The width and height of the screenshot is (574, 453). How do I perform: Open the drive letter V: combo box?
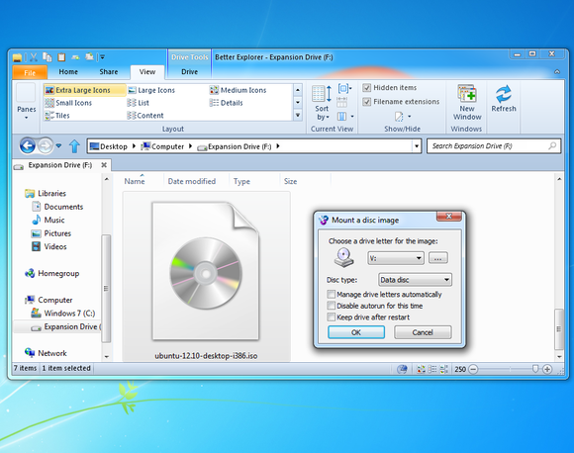click(395, 258)
